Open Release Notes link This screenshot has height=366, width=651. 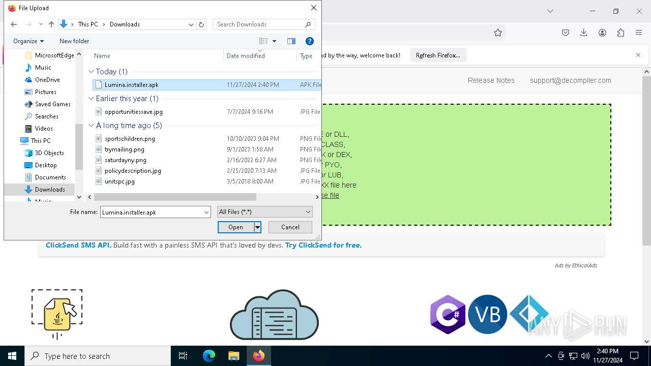(491, 80)
